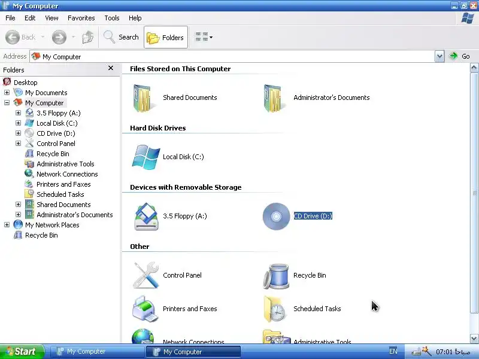Select Recycle Bin under My Computer in tree
The height and width of the screenshot is (359, 479).
53,154
